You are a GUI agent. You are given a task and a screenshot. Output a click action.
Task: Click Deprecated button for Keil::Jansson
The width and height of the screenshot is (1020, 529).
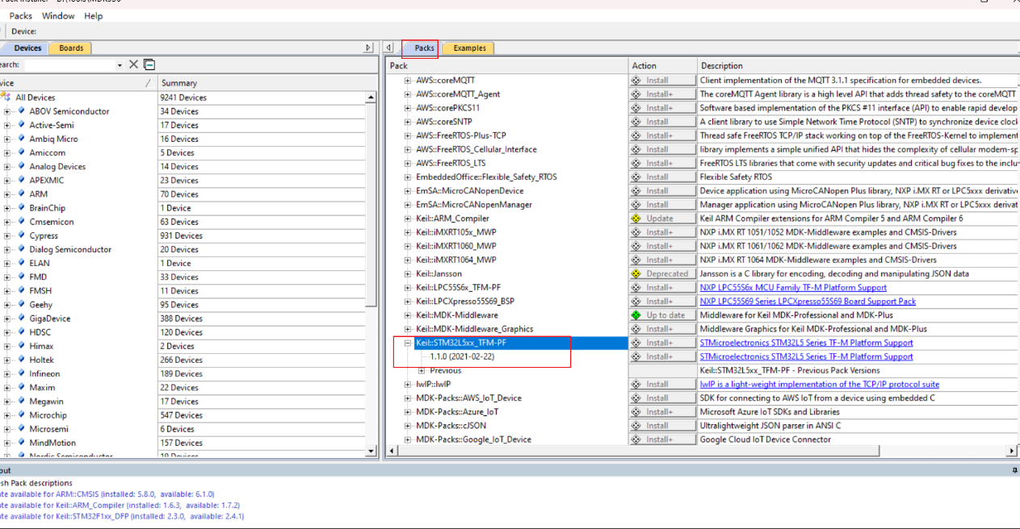[662, 273]
